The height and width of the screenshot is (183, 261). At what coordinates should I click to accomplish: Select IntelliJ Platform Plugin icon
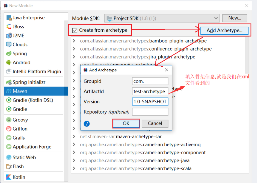click(9, 72)
